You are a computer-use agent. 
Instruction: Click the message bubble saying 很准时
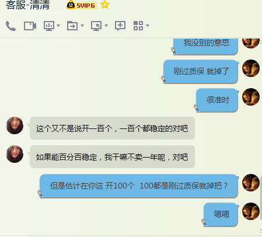point(217,100)
